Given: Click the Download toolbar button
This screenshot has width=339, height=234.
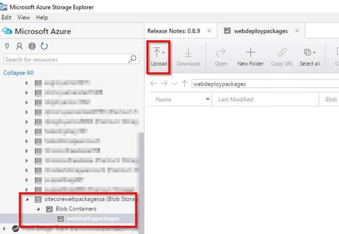Looking at the screenshot, I should [x=188, y=57].
